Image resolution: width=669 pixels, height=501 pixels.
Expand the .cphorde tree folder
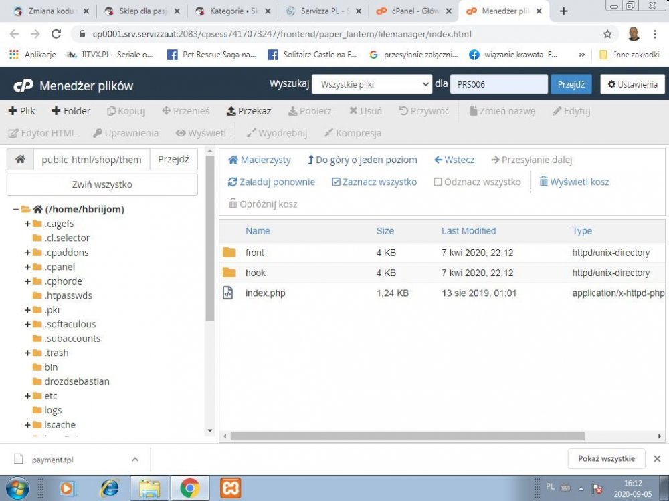coord(27,281)
